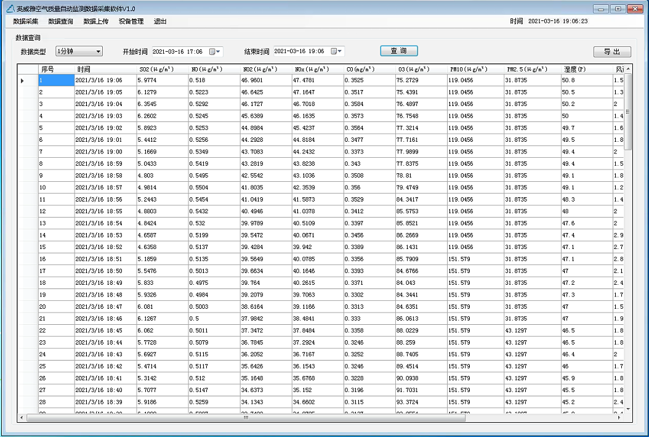
Task: Click the 退出 menu item
Action: (160, 22)
